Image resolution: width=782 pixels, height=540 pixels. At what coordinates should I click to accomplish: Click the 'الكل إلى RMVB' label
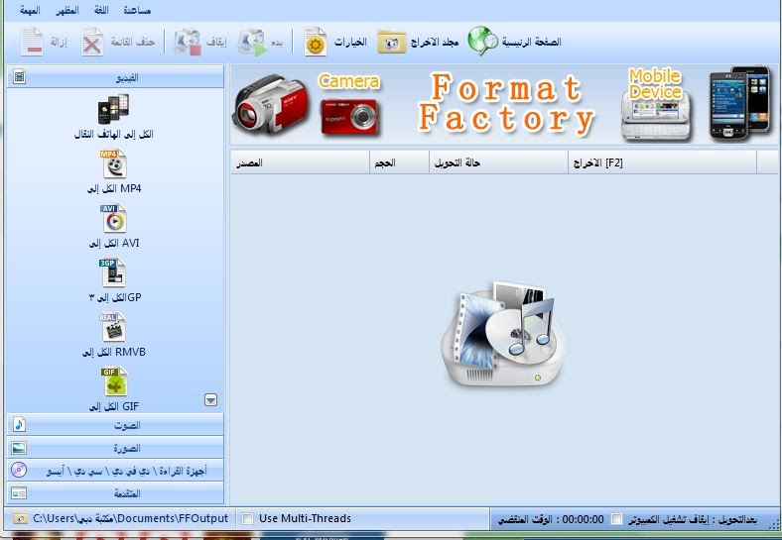114,352
